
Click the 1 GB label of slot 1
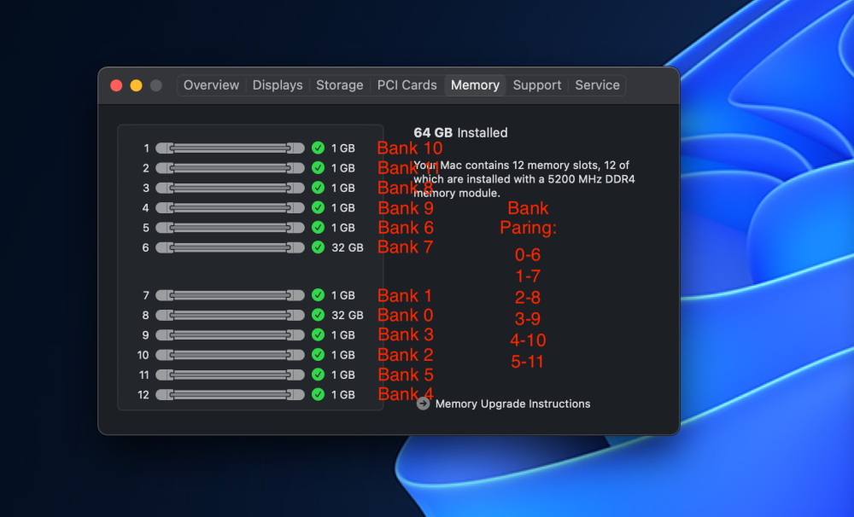coord(343,148)
